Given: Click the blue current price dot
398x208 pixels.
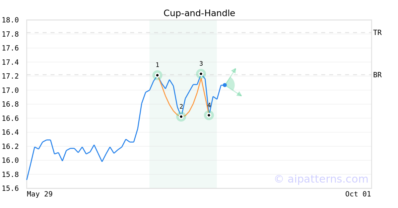Looking at the screenshot, I should (x=225, y=85).
